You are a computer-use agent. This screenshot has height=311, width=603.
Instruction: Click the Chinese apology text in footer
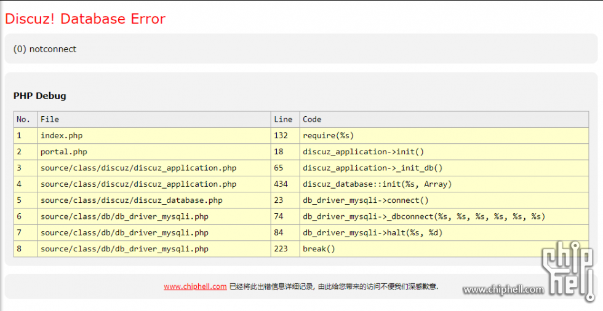(333, 286)
